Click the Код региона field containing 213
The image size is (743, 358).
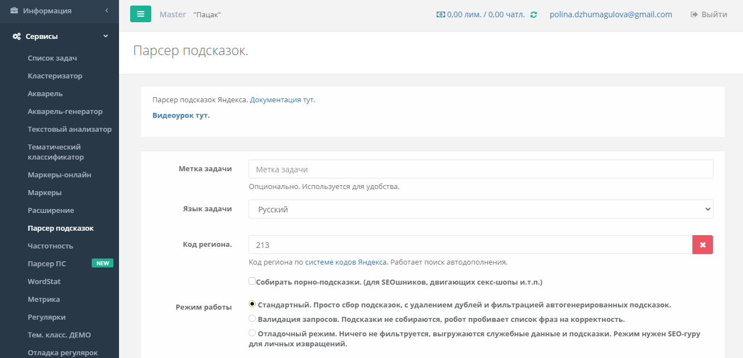coord(470,245)
